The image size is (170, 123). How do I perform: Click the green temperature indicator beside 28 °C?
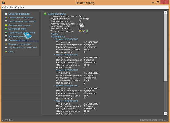[87, 31]
